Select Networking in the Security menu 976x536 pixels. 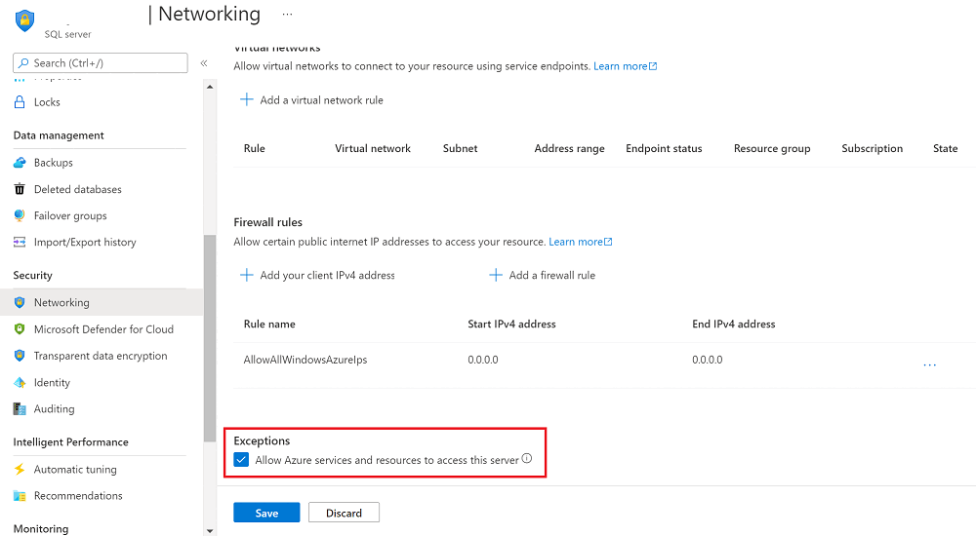[x=61, y=303]
